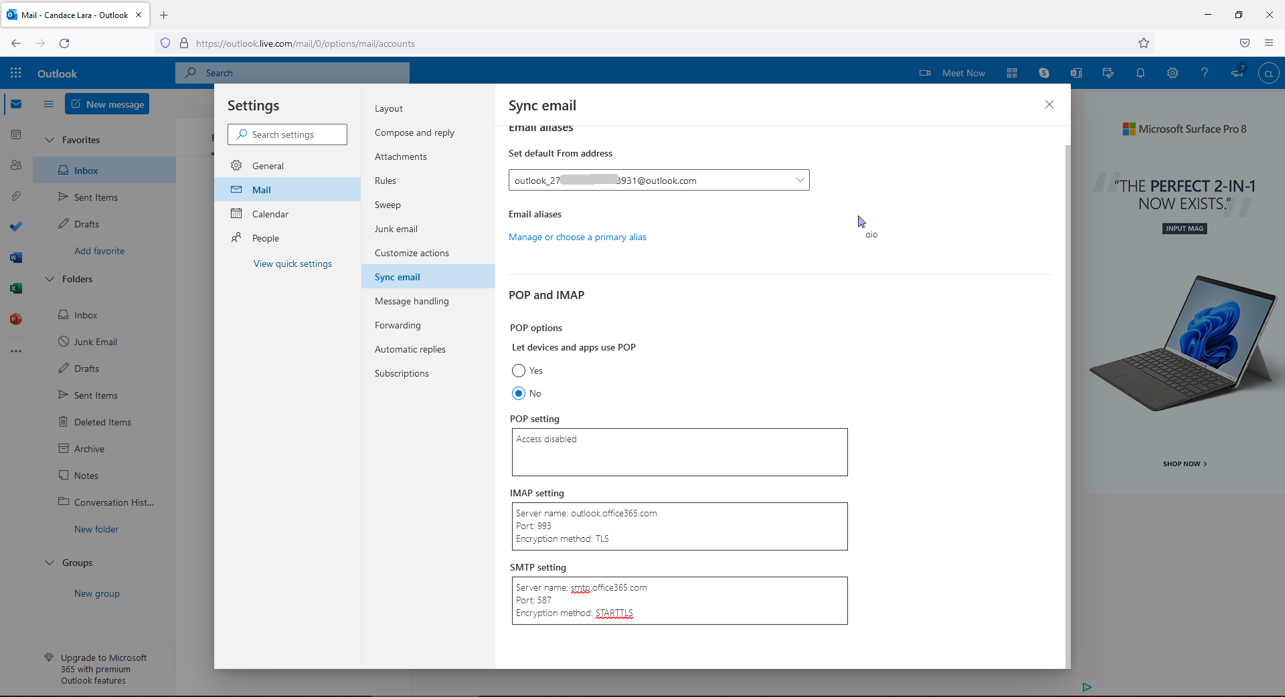
Task: Collapse the Favorites section
Action: point(50,140)
